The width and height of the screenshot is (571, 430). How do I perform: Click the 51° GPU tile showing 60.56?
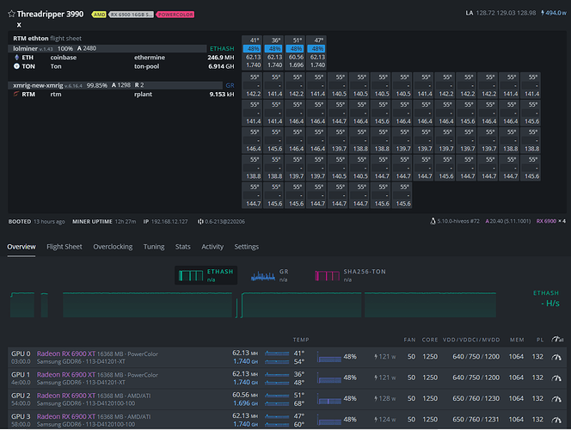pos(296,52)
